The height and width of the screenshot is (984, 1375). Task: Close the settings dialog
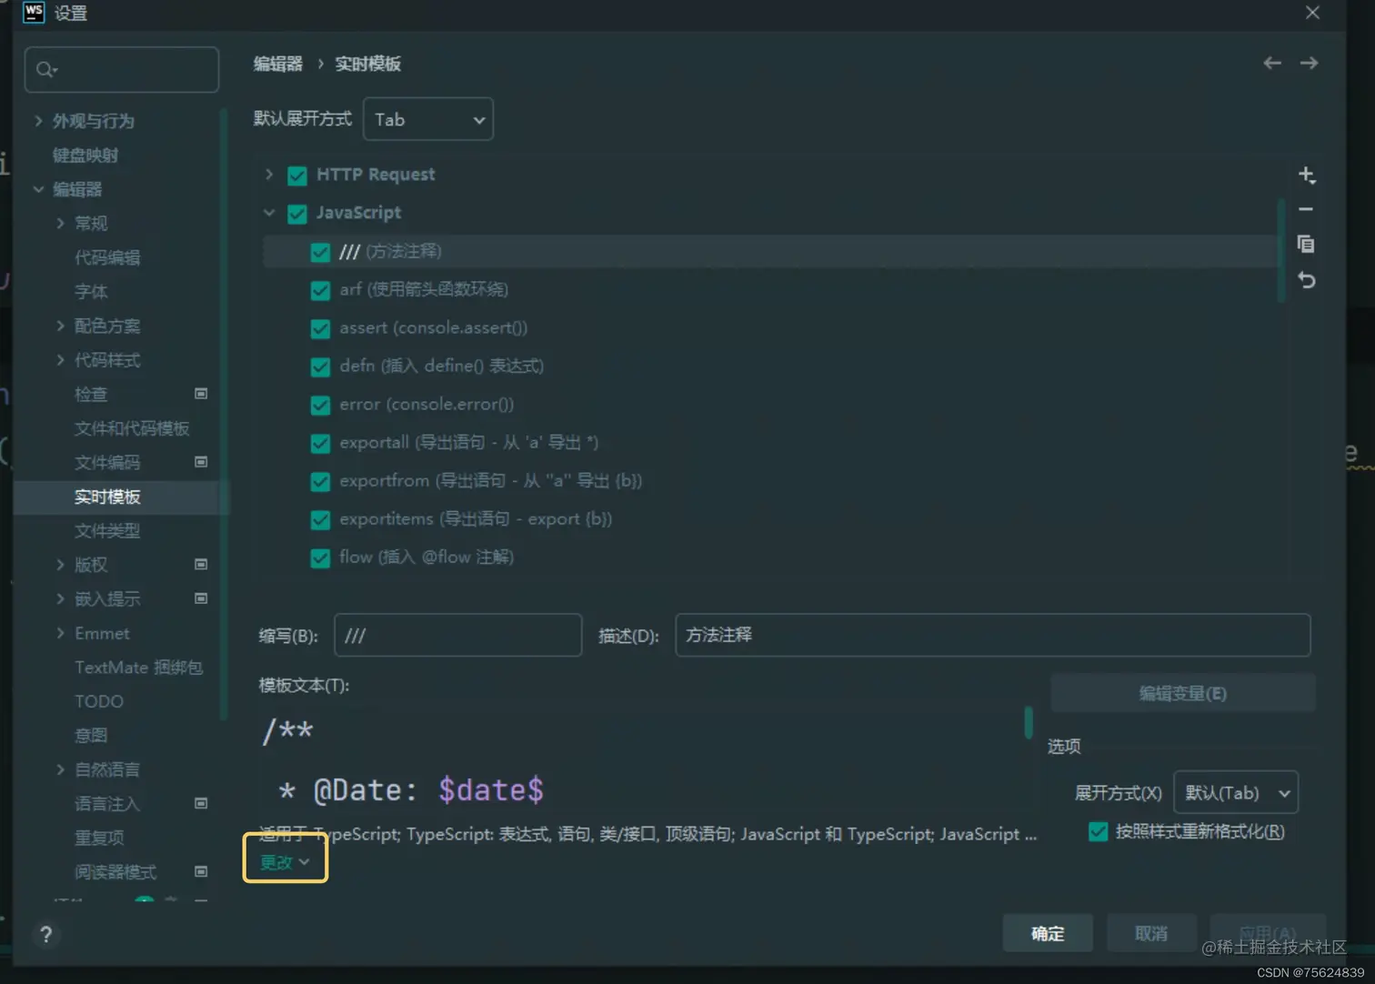[1312, 12]
